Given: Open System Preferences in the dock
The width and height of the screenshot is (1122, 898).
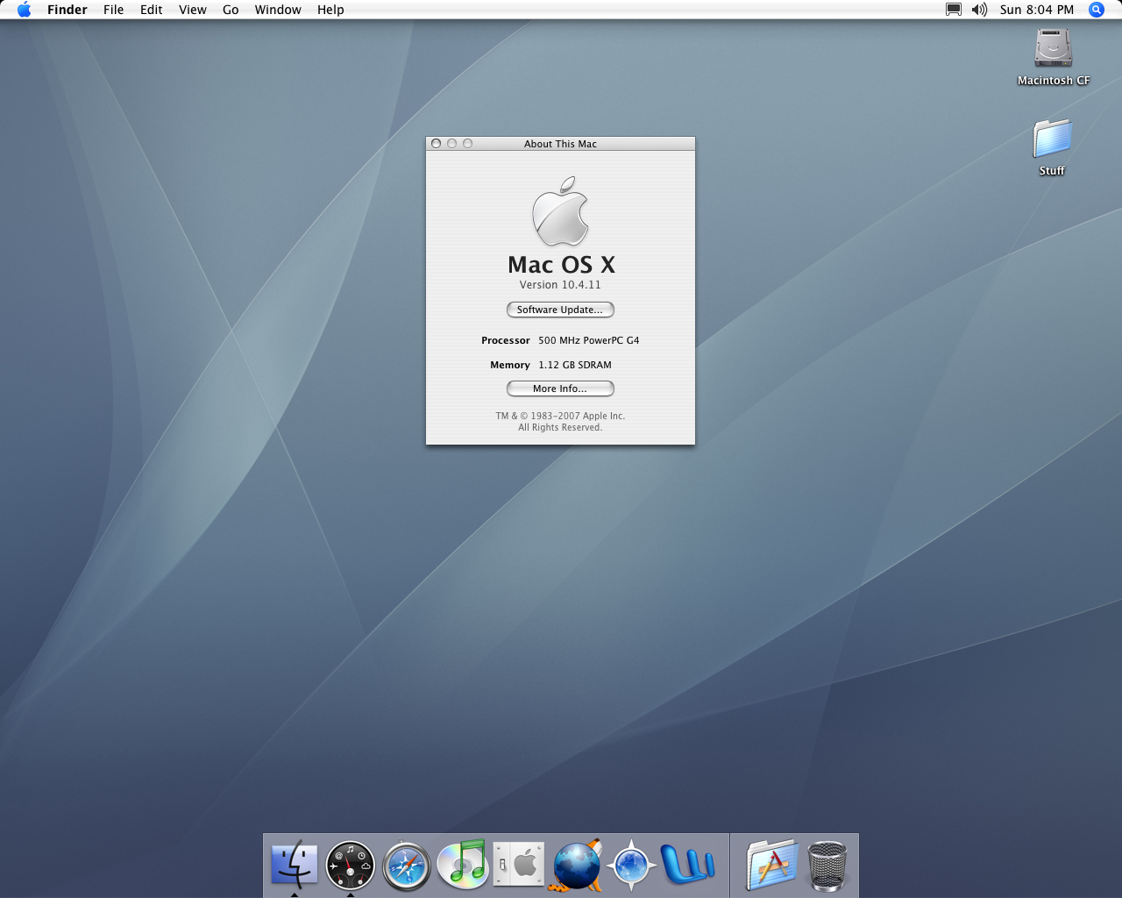Looking at the screenshot, I should pos(519,865).
